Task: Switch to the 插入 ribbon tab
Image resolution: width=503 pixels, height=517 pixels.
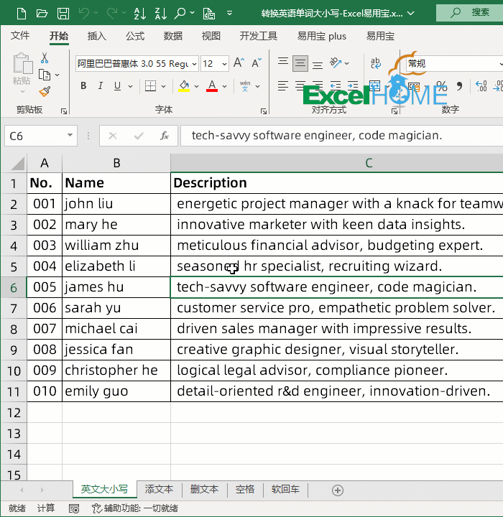Action: tap(96, 36)
